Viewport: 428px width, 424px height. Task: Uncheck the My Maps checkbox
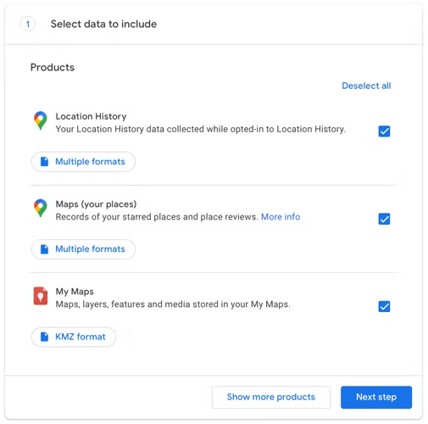pos(384,306)
